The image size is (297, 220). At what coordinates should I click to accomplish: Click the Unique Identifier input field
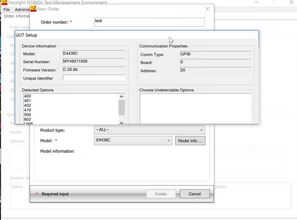click(x=94, y=78)
